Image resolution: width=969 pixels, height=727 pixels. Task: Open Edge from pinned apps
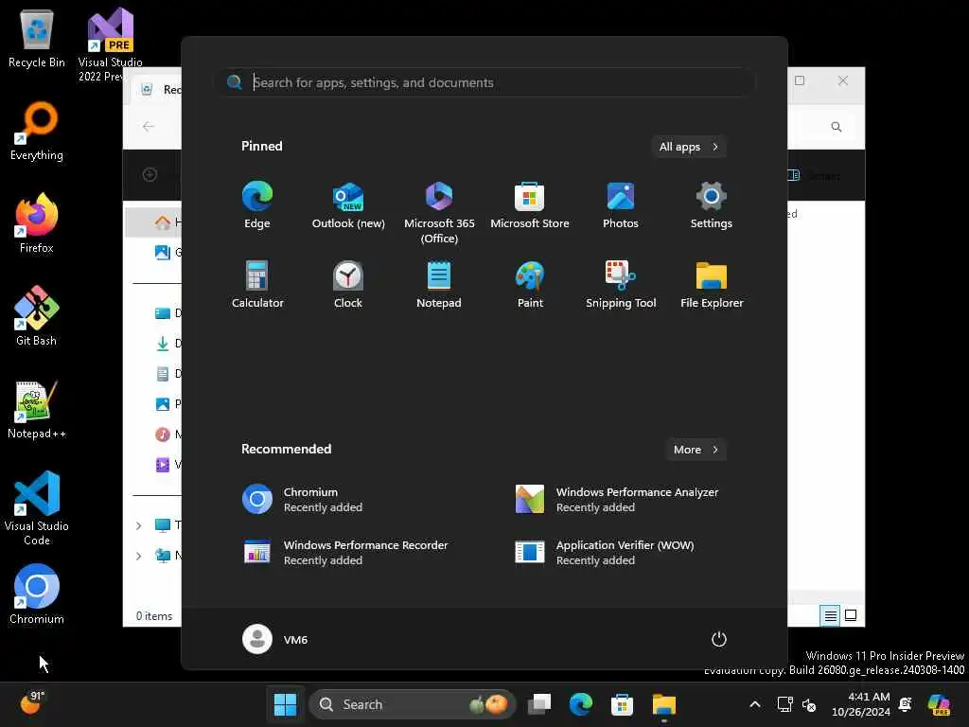tap(257, 205)
